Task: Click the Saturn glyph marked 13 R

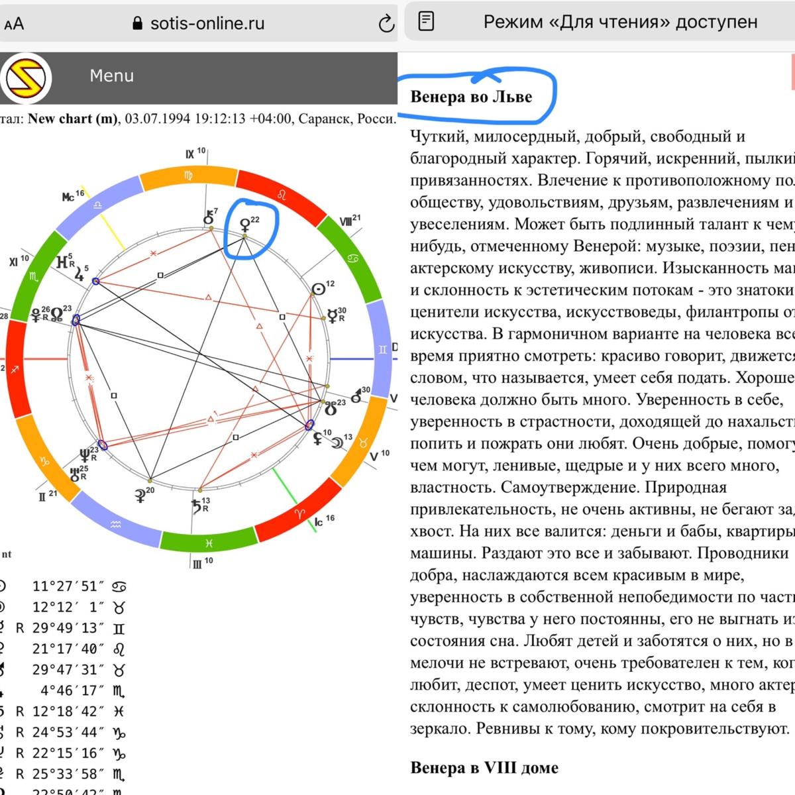Action: coord(196,507)
